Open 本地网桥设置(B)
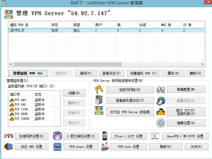The width and height of the screenshot is (212, 159). click(32, 136)
